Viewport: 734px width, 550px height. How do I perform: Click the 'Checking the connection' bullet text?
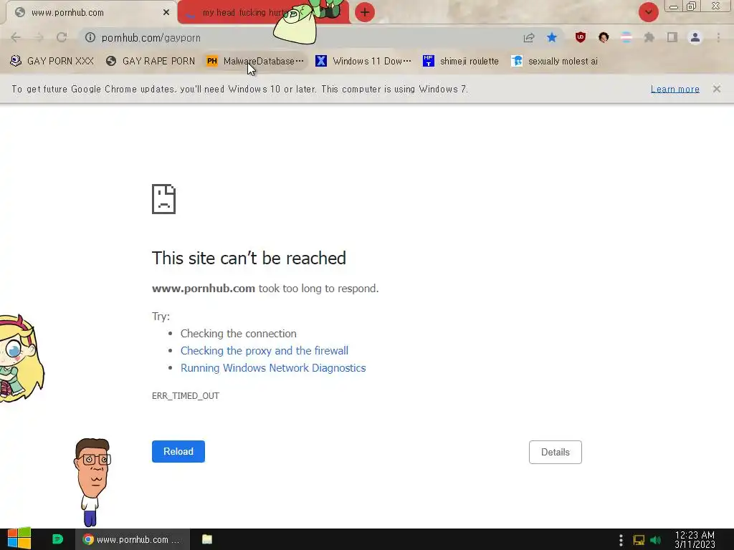(x=239, y=334)
